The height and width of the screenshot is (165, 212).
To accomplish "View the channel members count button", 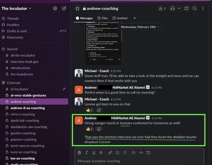I will [x=162, y=8].
